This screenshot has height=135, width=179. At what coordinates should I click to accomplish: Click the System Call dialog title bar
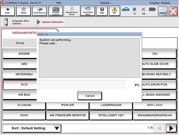89,34
